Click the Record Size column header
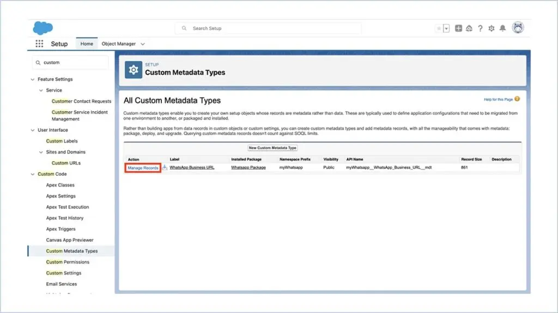 point(471,159)
